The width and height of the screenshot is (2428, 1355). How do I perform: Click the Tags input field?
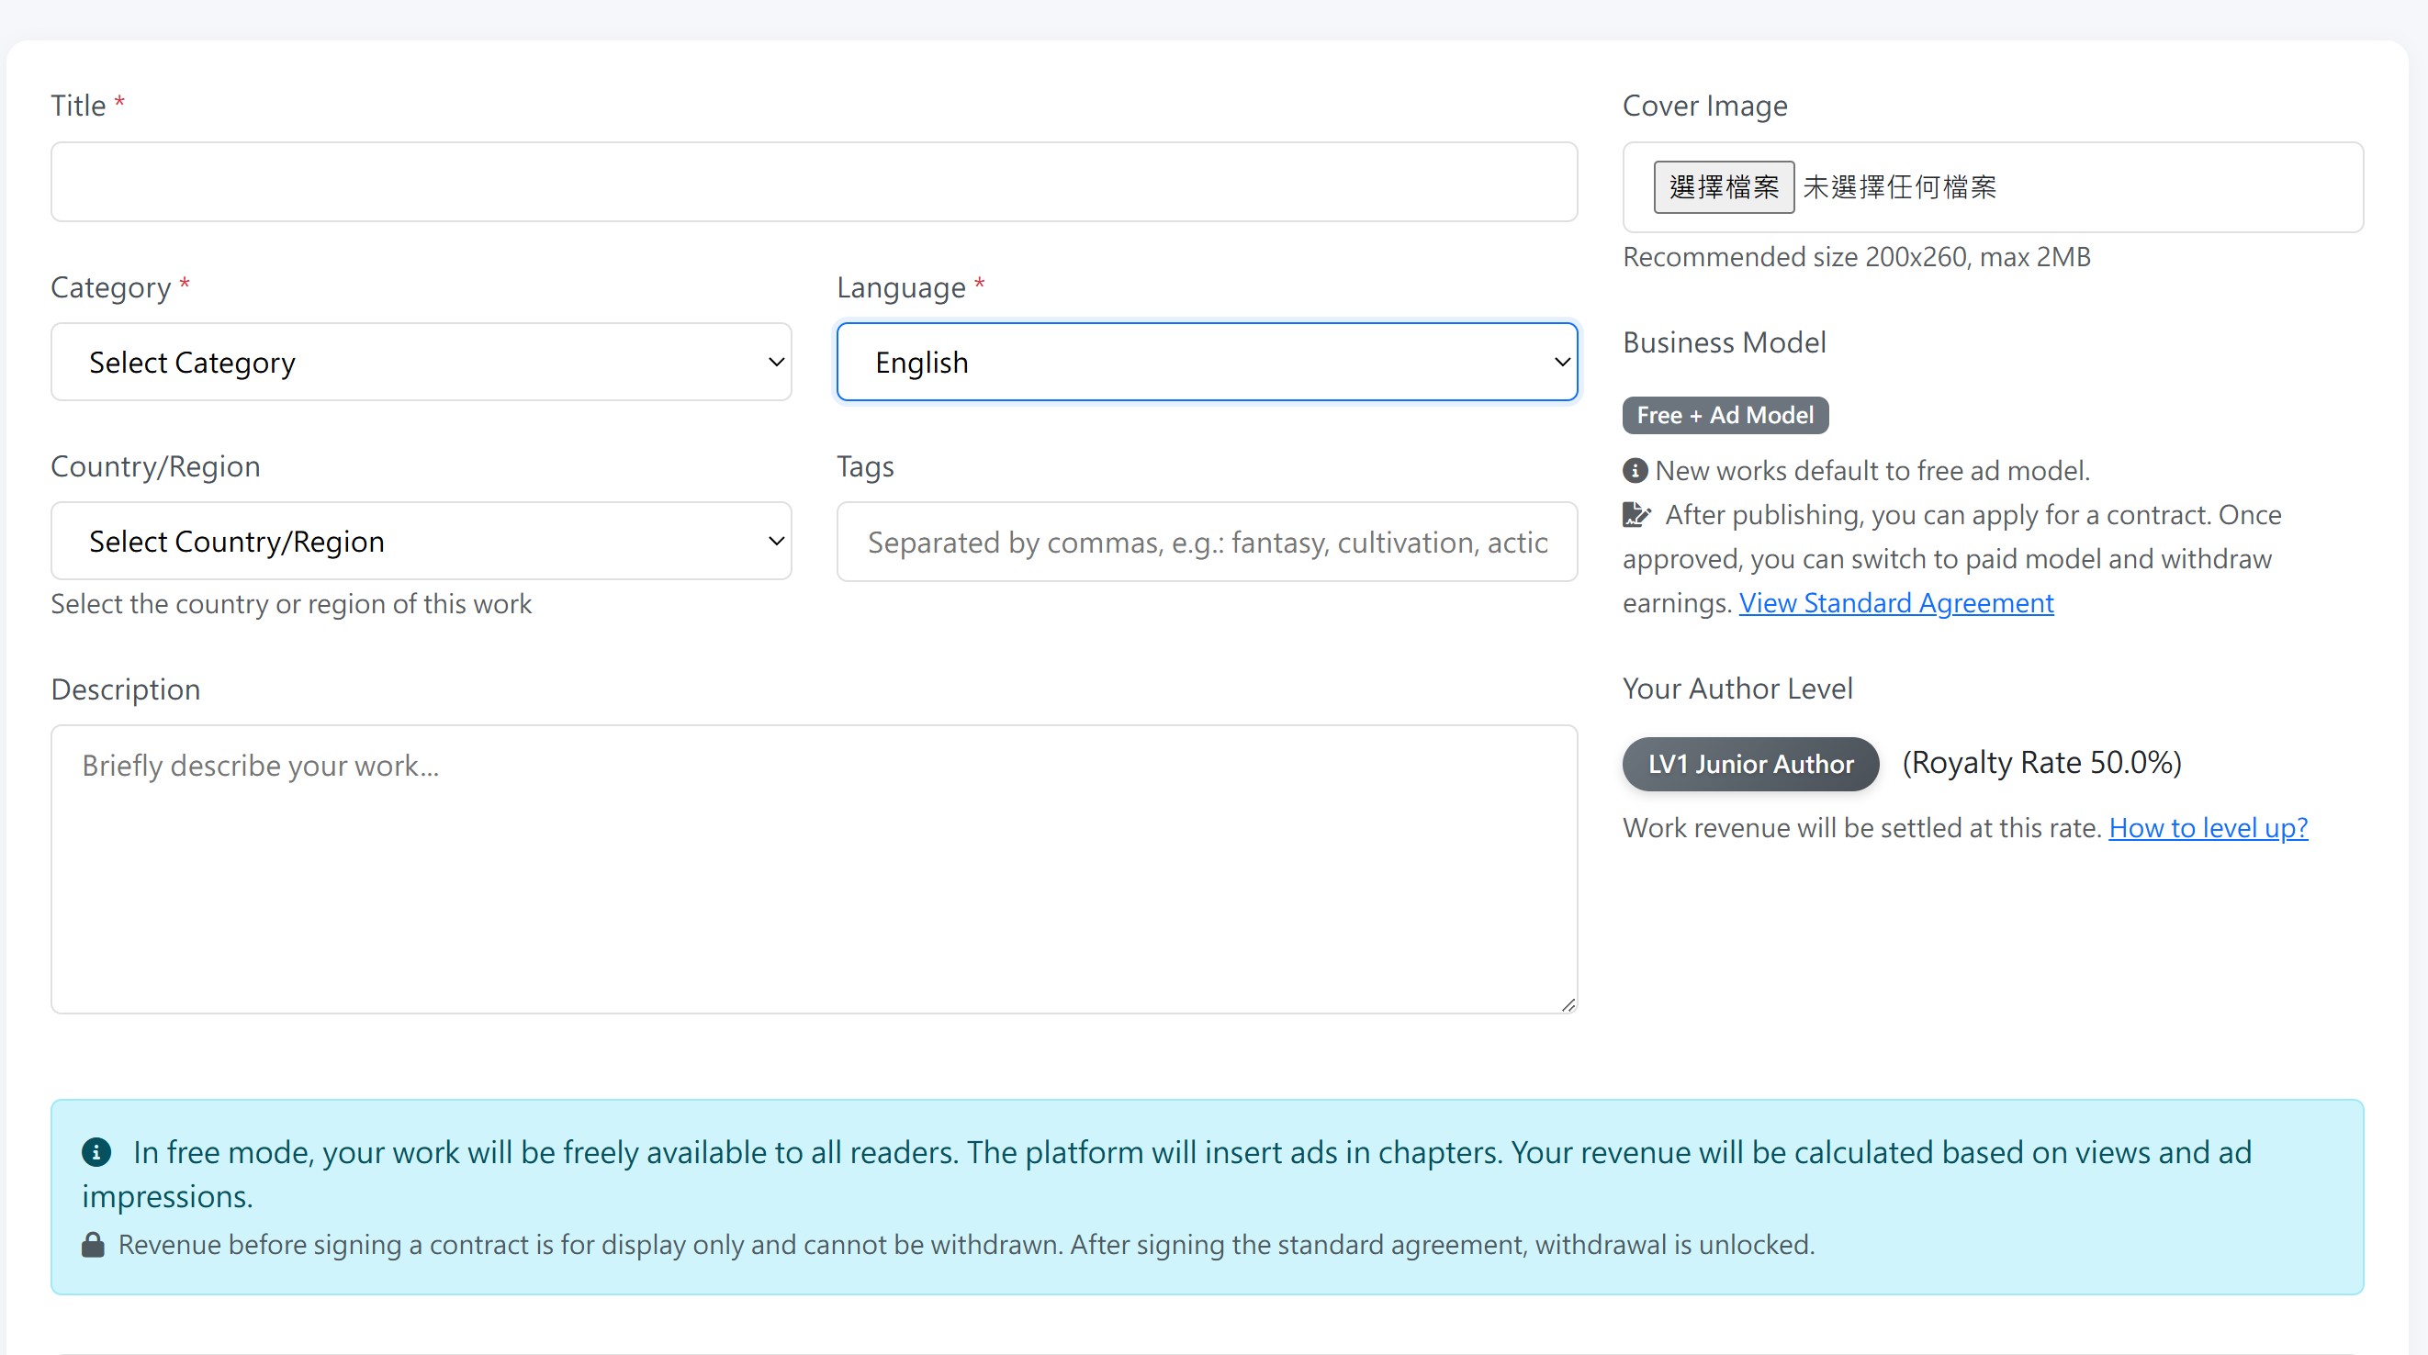[x=1207, y=542]
